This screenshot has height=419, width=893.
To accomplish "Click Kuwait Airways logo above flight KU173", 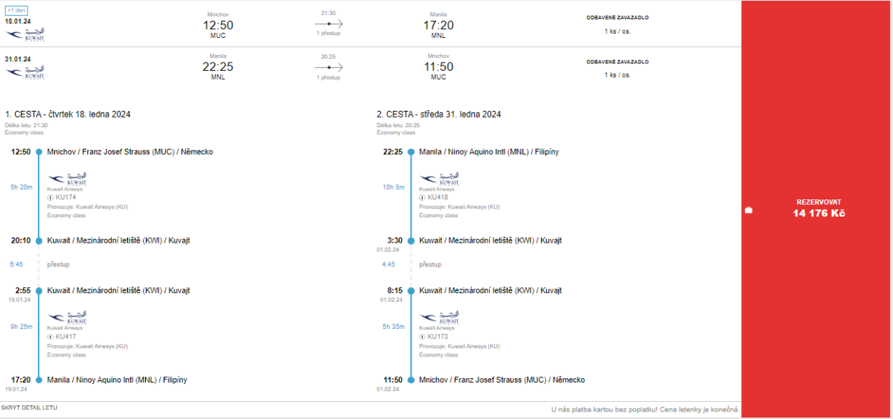I will click(x=440, y=318).
